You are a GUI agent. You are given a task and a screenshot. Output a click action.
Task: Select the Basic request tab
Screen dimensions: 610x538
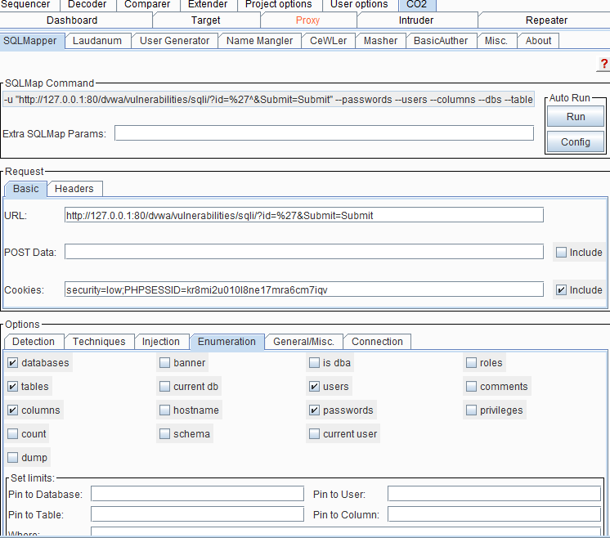coord(25,189)
